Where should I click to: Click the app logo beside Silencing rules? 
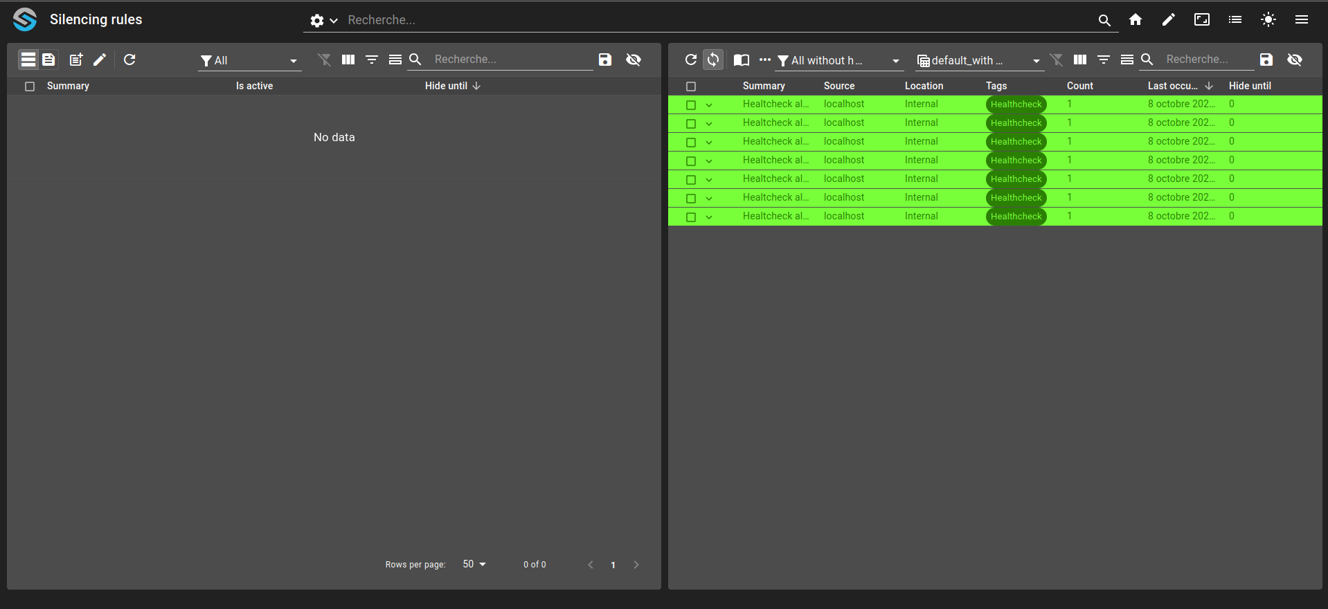pyautogui.click(x=25, y=19)
